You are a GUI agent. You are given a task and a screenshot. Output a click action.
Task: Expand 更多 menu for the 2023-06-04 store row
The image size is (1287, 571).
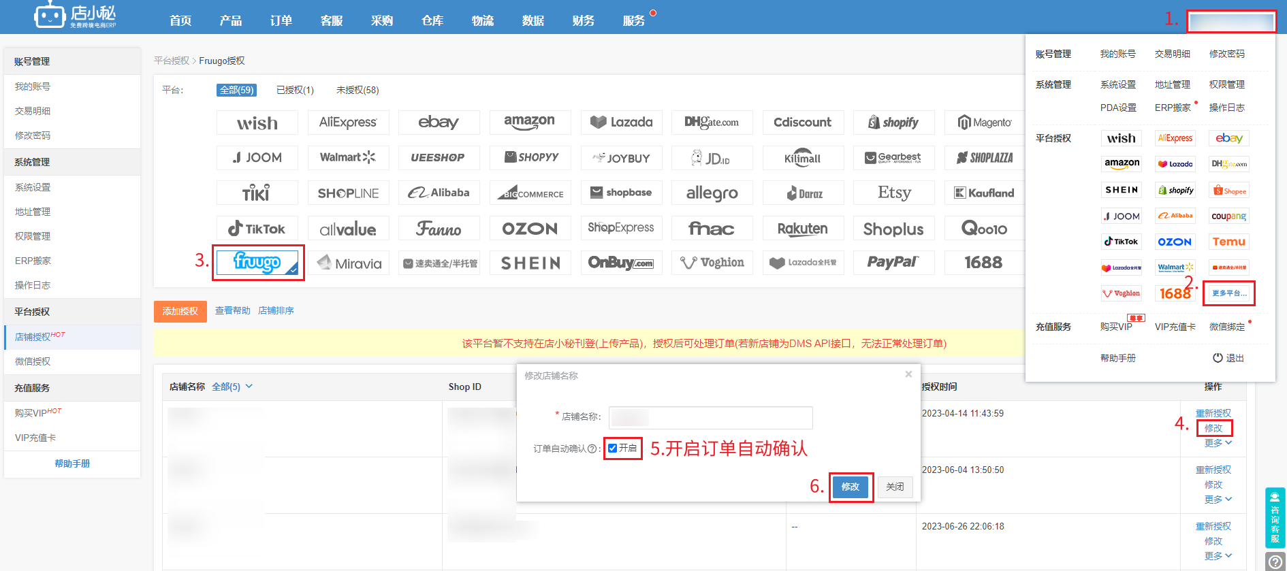(x=1218, y=500)
